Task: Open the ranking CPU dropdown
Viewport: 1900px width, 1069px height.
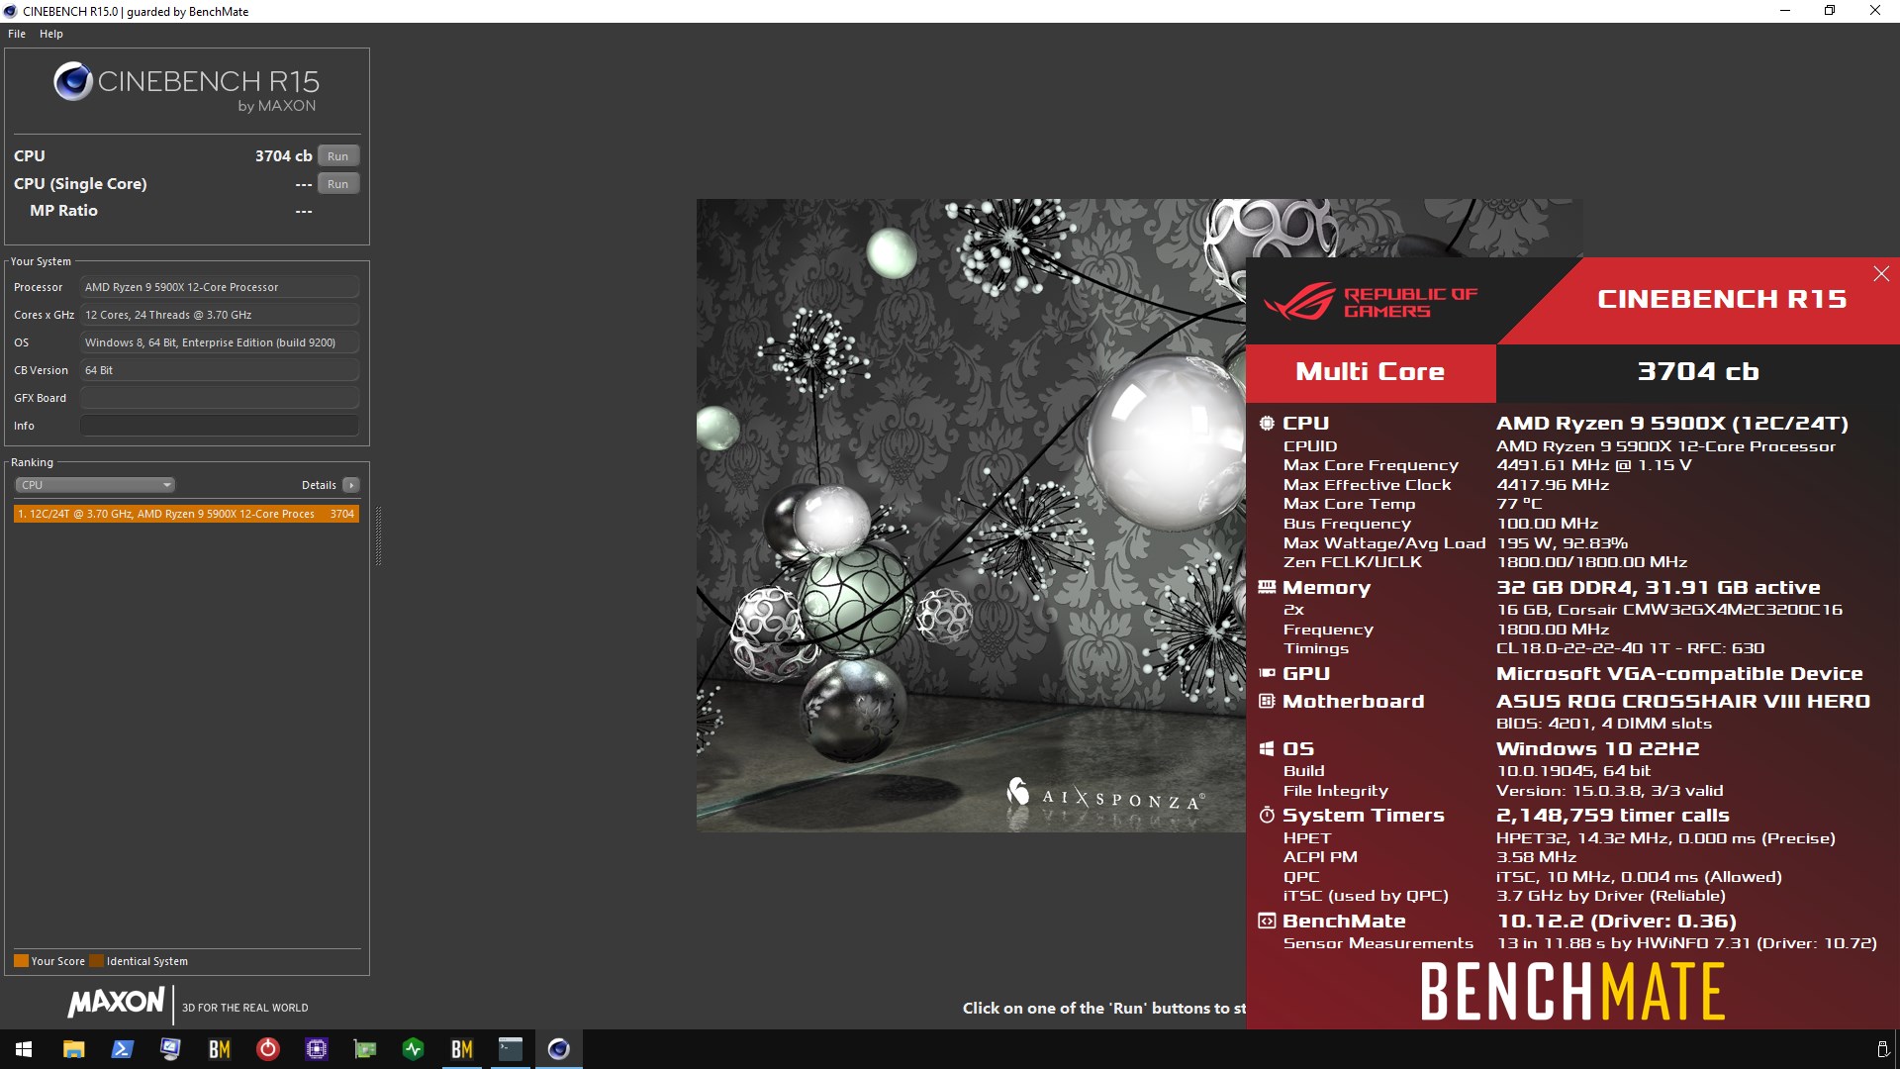Action: coord(95,485)
